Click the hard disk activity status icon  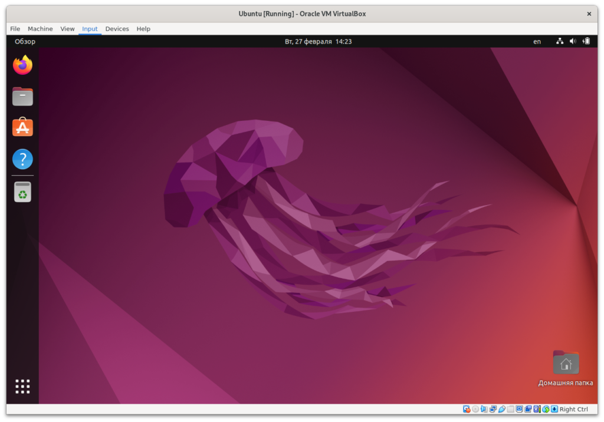[x=467, y=409]
